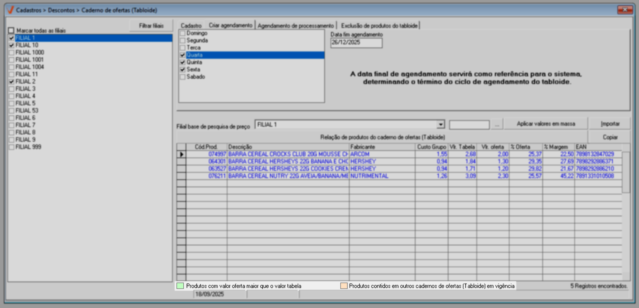Viewport: 639px width, 308px height.
Task: Enable the Sabado checkbox
Action: coord(183,77)
